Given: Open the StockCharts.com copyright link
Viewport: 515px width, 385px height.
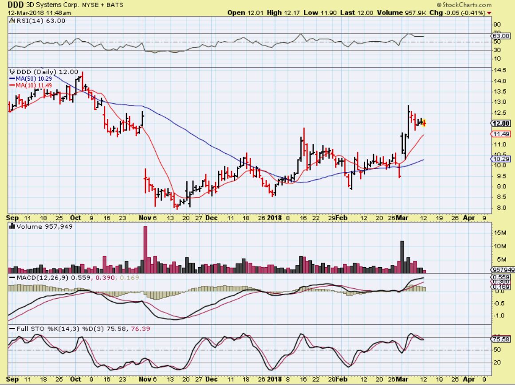Looking at the screenshot, I should pos(464,4).
